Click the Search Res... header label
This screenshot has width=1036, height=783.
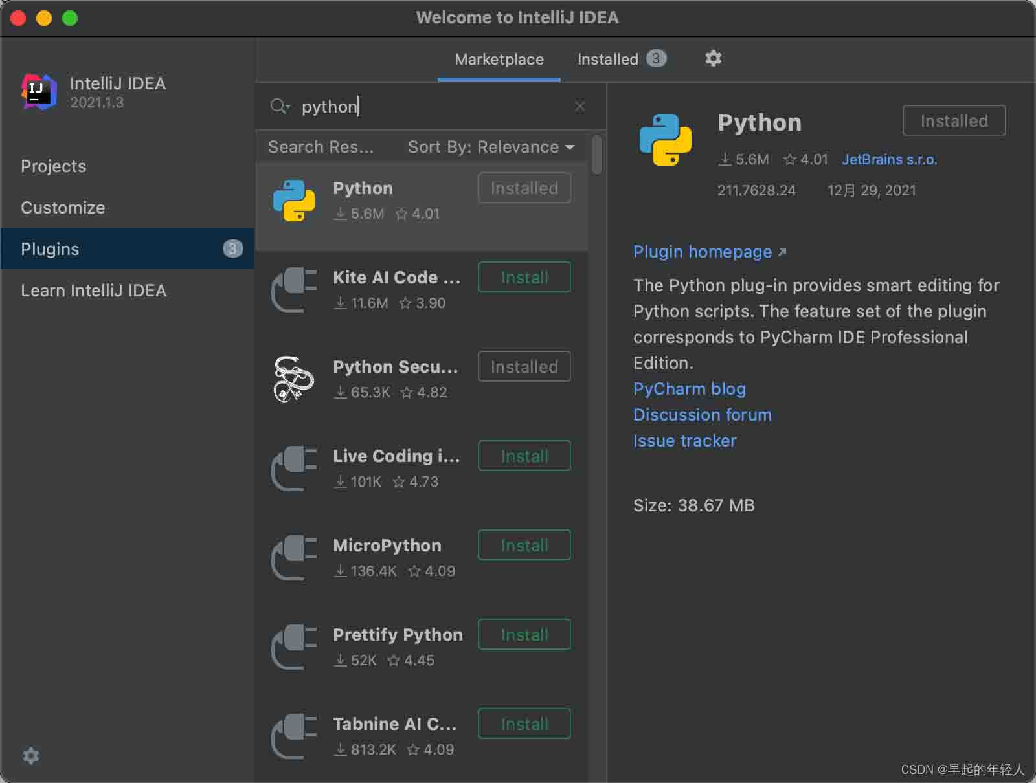pos(321,147)
